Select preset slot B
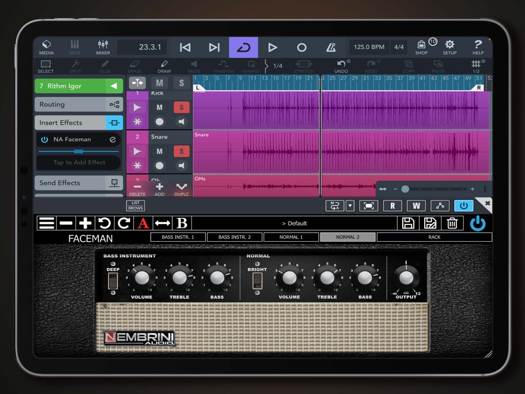The height and width of the screenshot is (394, 525). pos(182,223)
